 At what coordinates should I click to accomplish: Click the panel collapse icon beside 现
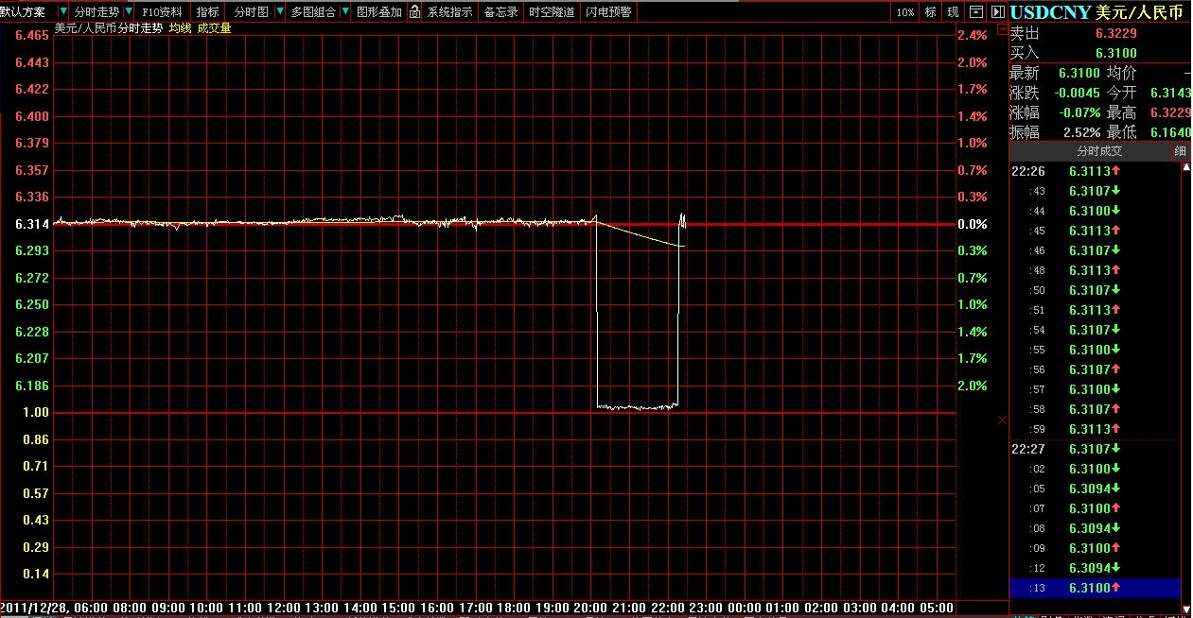[977, 12]
